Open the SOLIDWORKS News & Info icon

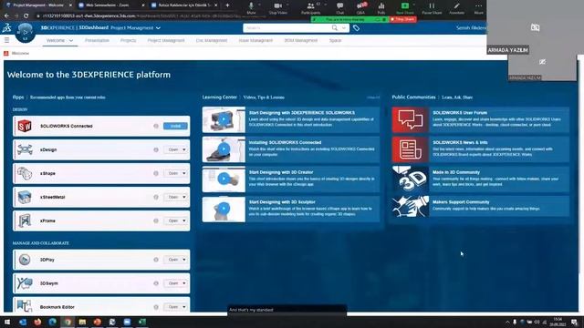[410, 149]
